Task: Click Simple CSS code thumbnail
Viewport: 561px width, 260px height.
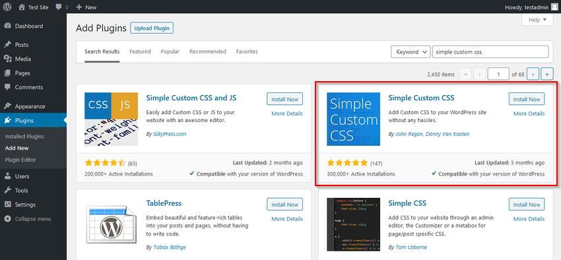Action: coord(354,224)
